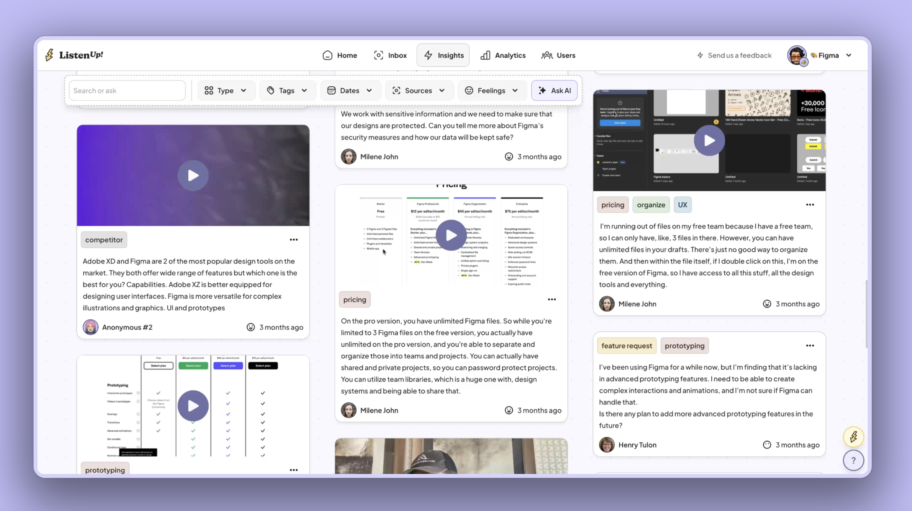Click the Search or ask input field
This screenshot has width=912, height=511.
tap(127, 91)
